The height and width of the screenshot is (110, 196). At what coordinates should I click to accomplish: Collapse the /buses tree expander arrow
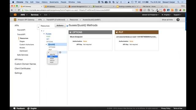[x=44, y=34]
